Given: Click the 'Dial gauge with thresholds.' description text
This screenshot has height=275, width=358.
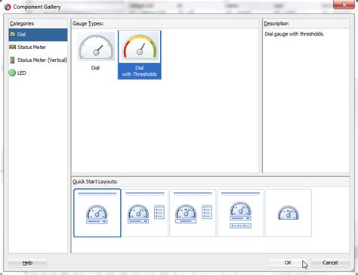Looking at the screenshot, I should point(295,34).
